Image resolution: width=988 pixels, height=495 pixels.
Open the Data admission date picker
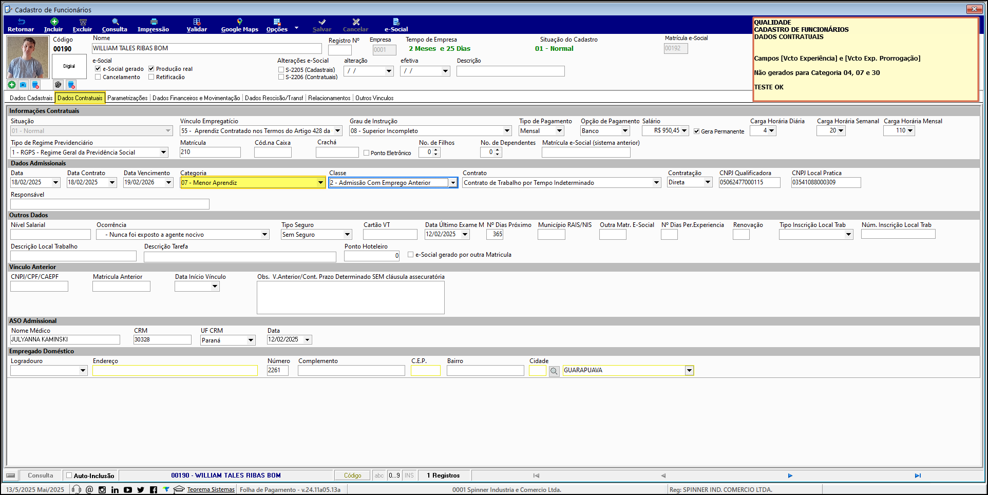[x=56, y=183]
